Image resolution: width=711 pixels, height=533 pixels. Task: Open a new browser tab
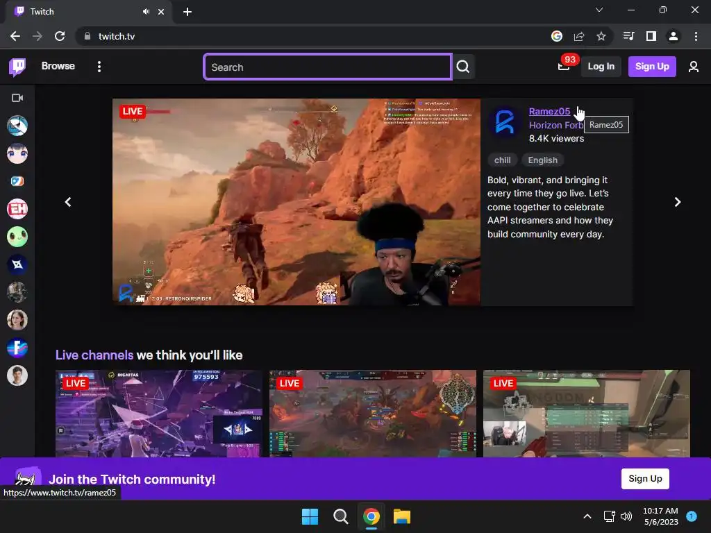(x=187, y=12)
